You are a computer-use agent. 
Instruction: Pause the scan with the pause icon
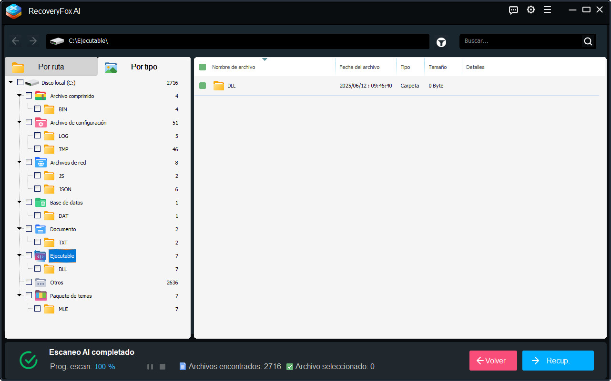(150, 366)
